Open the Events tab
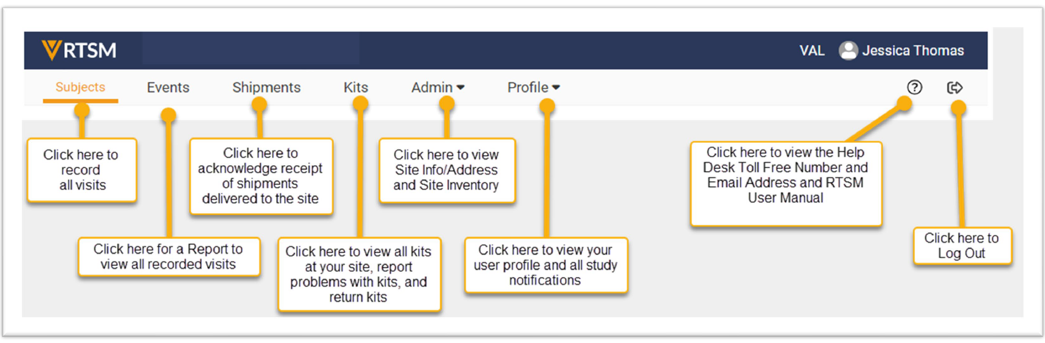1045x343 pixels. 168,88
